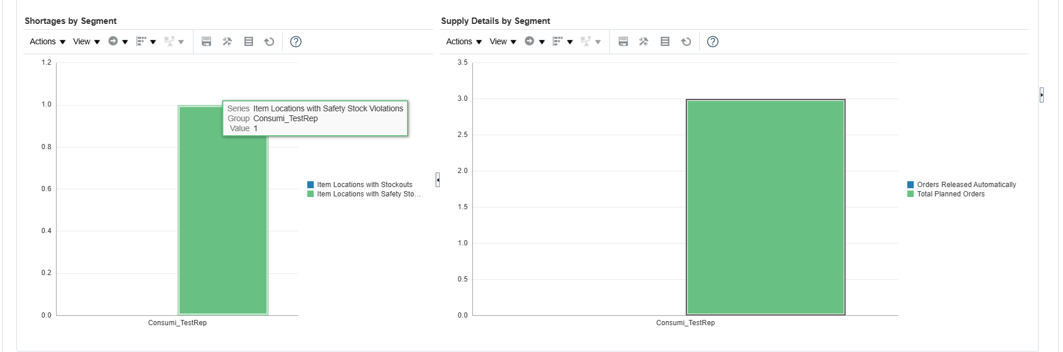Open Actions menu in Shortages by Segment
The width and height of the screenshot is (1063, 352).
pyautogui.click(x=47, y=41)
